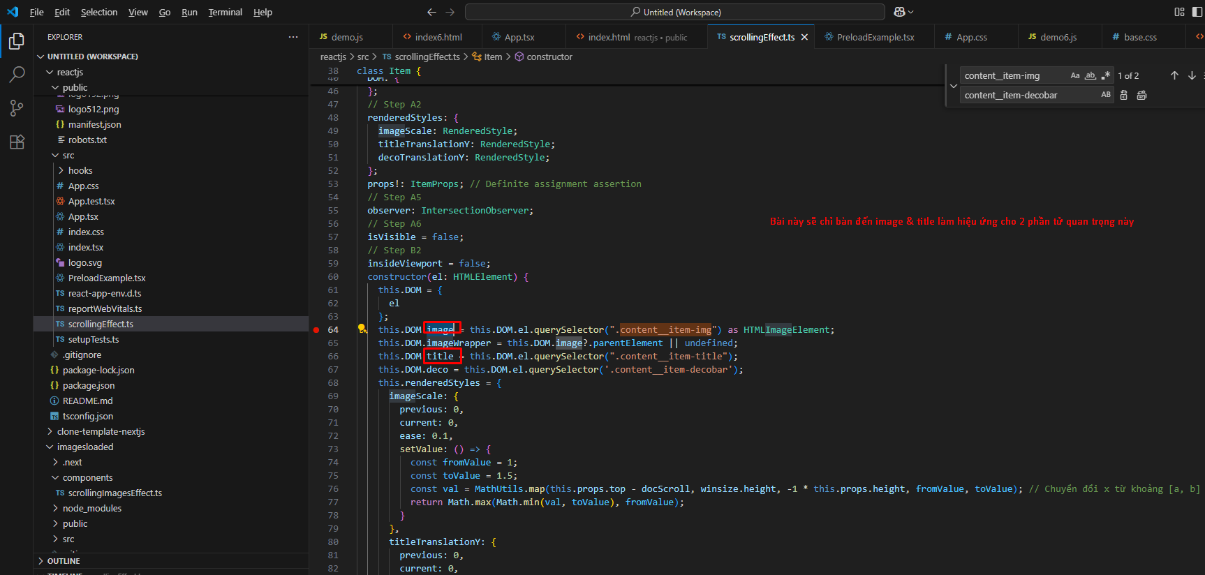Collapse the replace field in find widget
1205x575 pixels.
pyautogui.click(x=954, y=86)
